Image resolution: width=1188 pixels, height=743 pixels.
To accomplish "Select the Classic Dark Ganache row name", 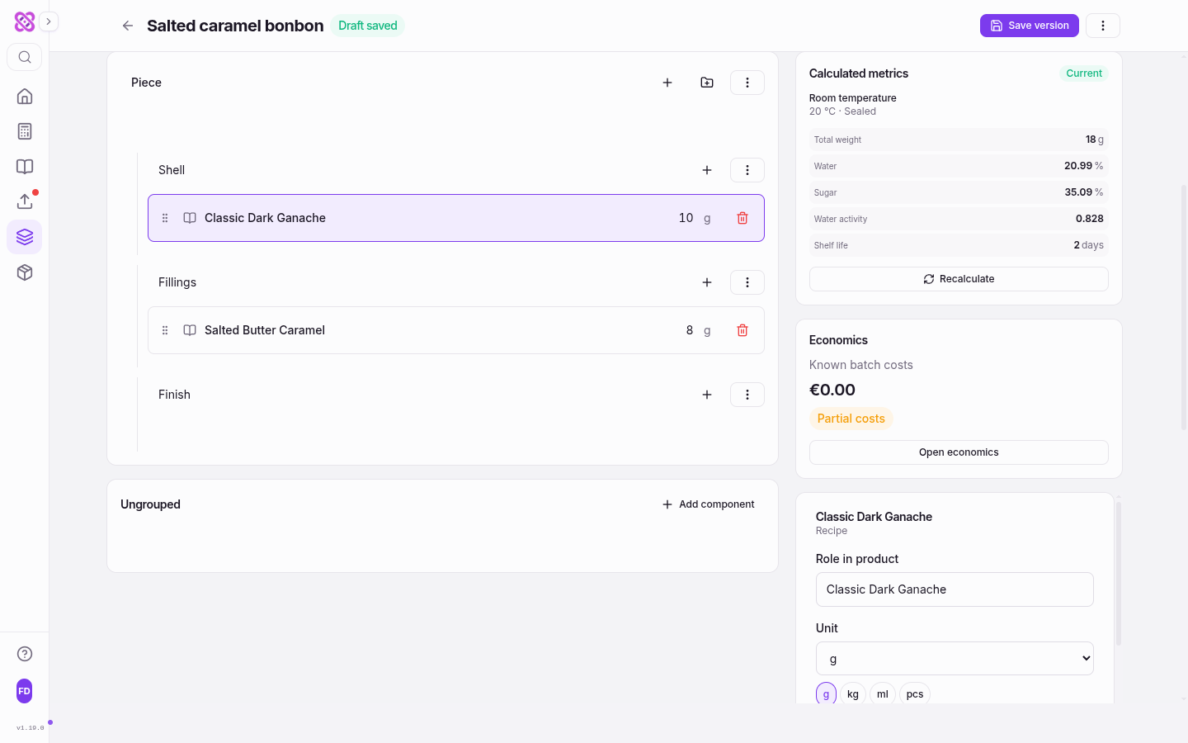I will click(x=265, y=218).
